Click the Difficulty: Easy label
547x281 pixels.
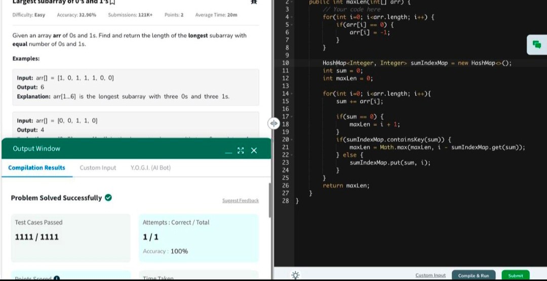tap(28, 15)
